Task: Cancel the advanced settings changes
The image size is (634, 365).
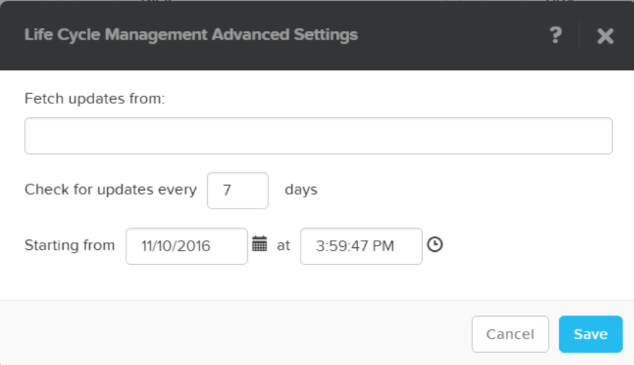Action: [509, 333]
